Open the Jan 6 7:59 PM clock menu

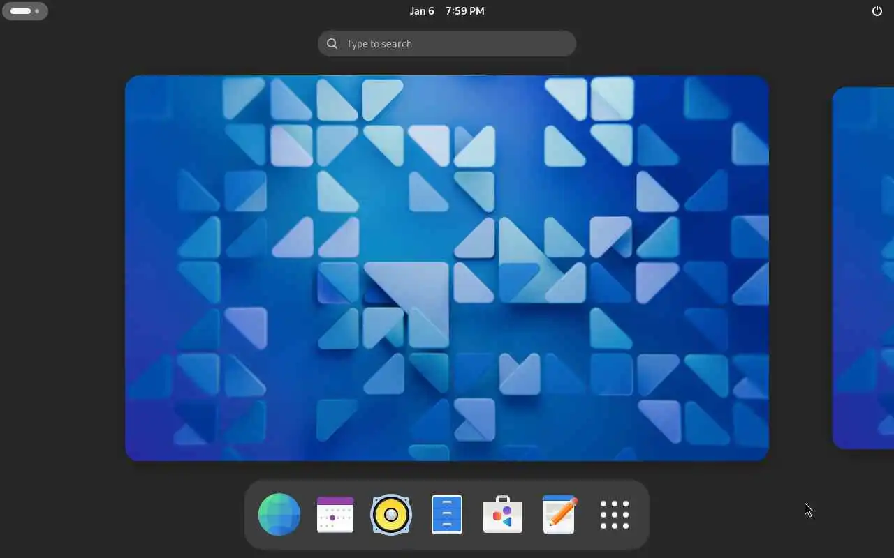447,11
